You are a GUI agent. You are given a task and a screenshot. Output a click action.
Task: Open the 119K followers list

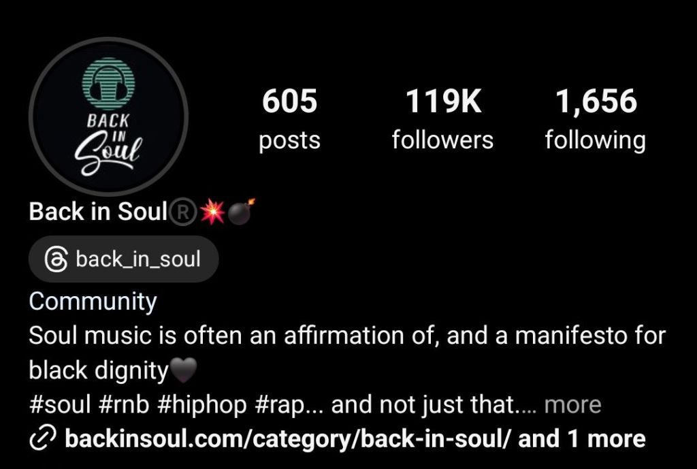[442, 119]
